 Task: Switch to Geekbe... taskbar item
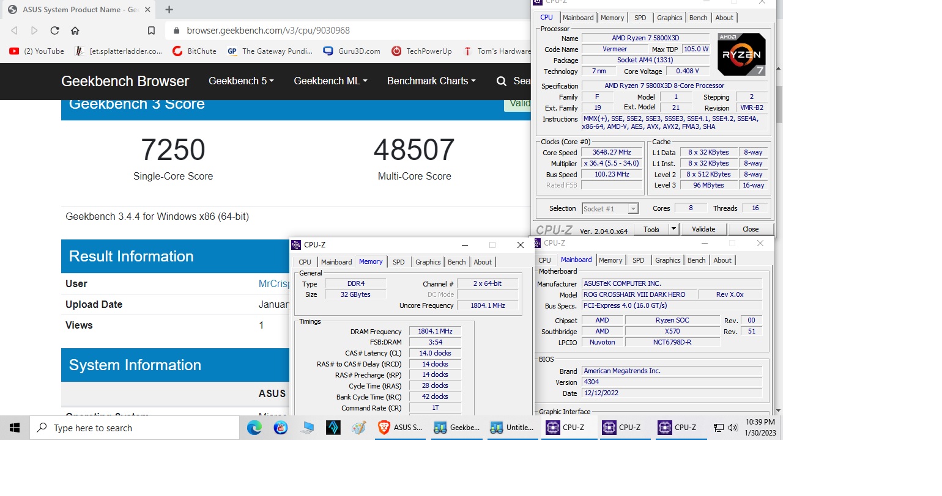click(457, 428)
